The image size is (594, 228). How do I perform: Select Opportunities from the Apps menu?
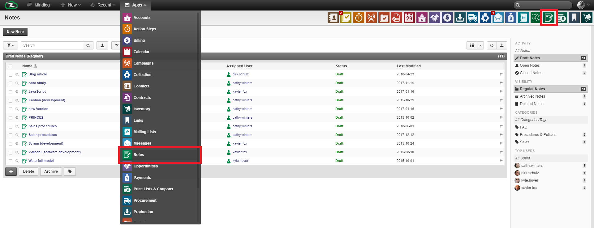tap(145, 166)
